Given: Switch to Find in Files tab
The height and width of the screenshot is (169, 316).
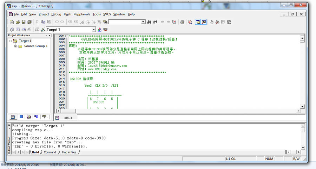Looking at the screenshot, I should 69,152.
